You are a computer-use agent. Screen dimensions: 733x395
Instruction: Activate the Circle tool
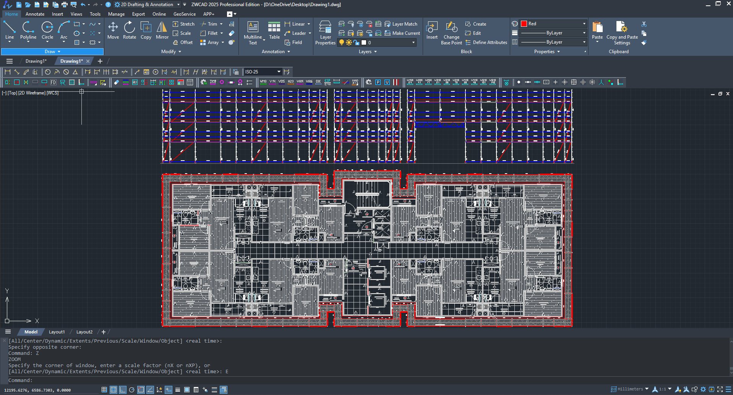click(x=47, y=31)
